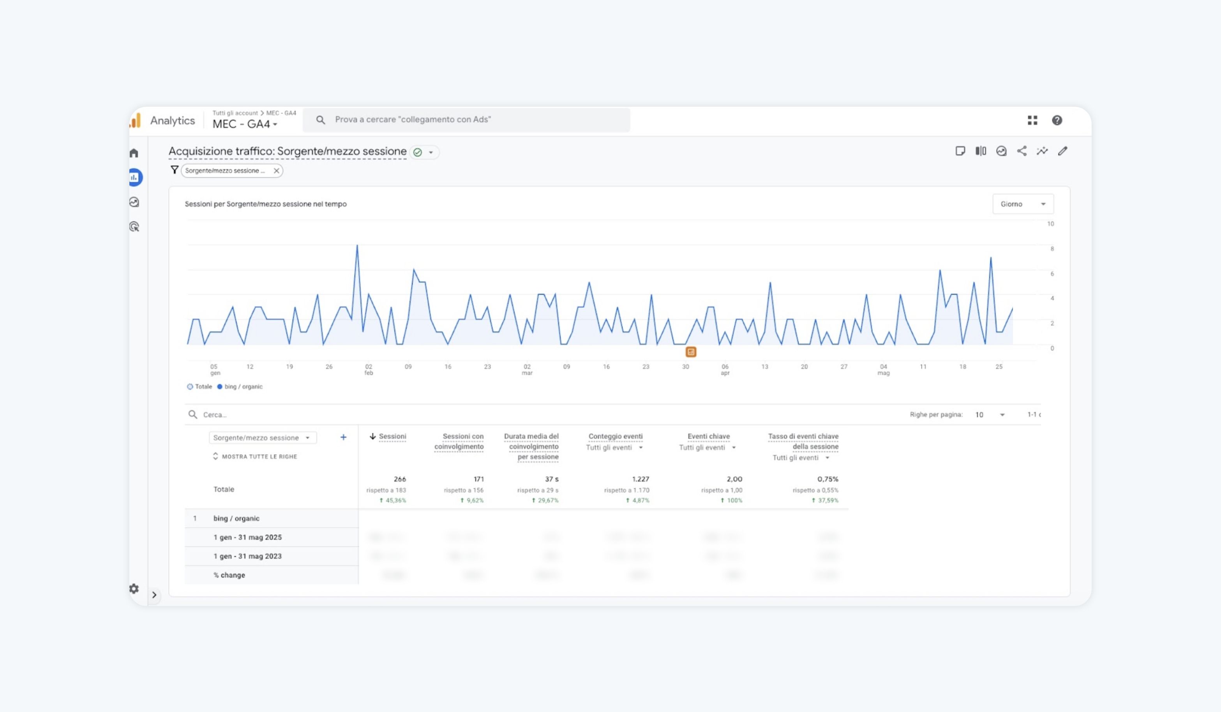This screenshot has width=1221, height=712.
Task: Click the help question mark icon
Action: pos(1057,120)
